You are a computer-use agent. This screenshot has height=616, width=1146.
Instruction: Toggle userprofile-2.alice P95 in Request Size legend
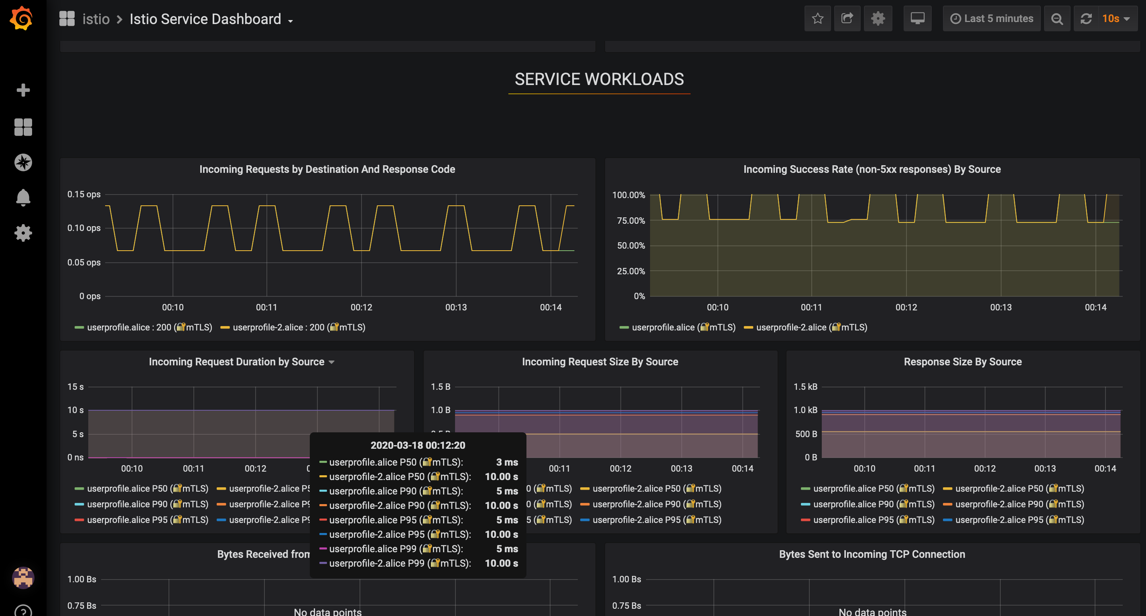[656, 519]
